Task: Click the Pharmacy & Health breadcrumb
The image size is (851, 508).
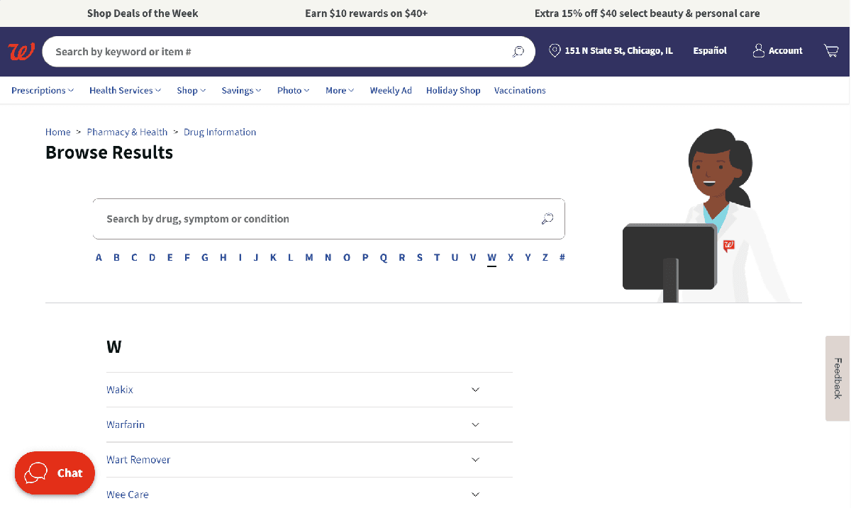Action: coord(127,132)
